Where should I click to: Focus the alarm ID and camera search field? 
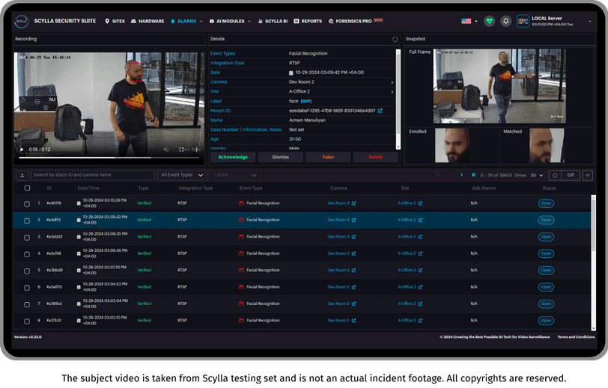tap(93, 175)
